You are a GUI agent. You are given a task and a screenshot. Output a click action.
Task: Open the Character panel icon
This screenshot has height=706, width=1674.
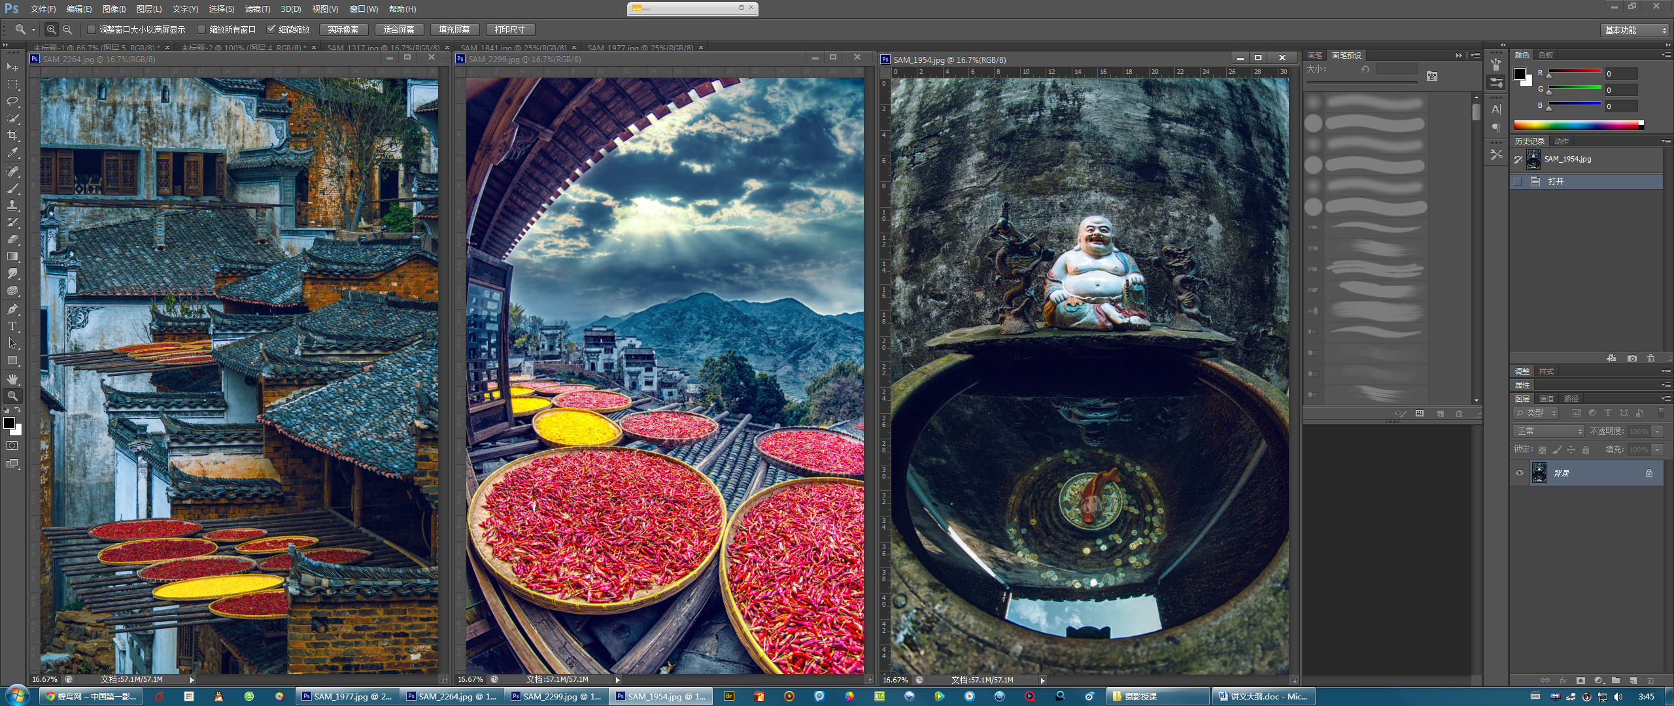point(1496,109)
